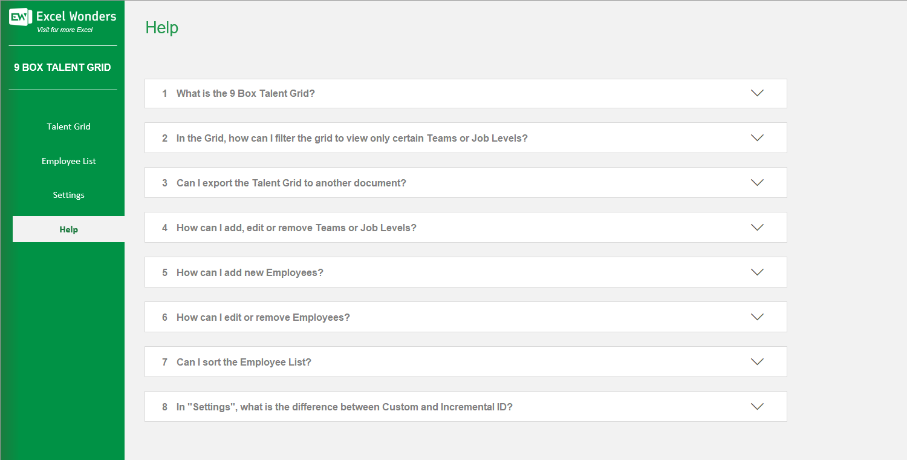Click the 9 BOX TALENT GRID sidebar title
This screenshot has width=907, height=460.
tap(62, 67)
